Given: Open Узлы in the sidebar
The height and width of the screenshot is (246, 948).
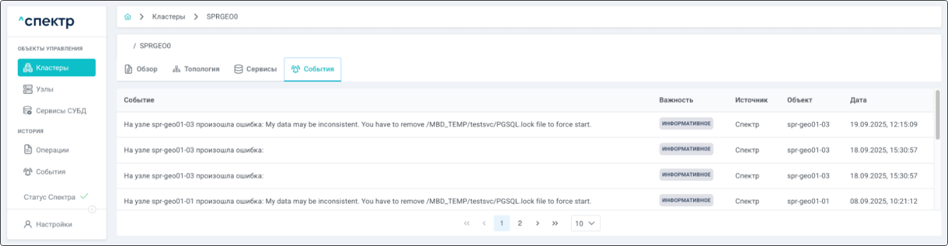Looking at the screenshot, I should click(44, 89).
